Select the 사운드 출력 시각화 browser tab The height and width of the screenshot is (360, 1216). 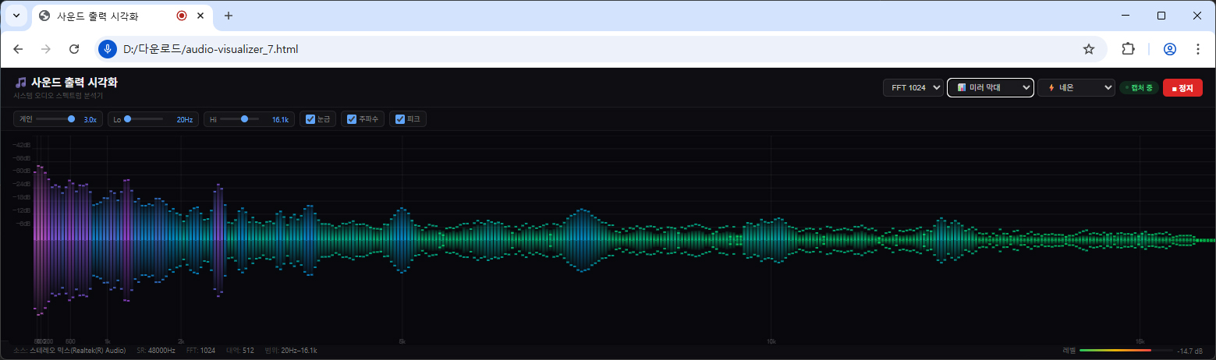(101, 16)
